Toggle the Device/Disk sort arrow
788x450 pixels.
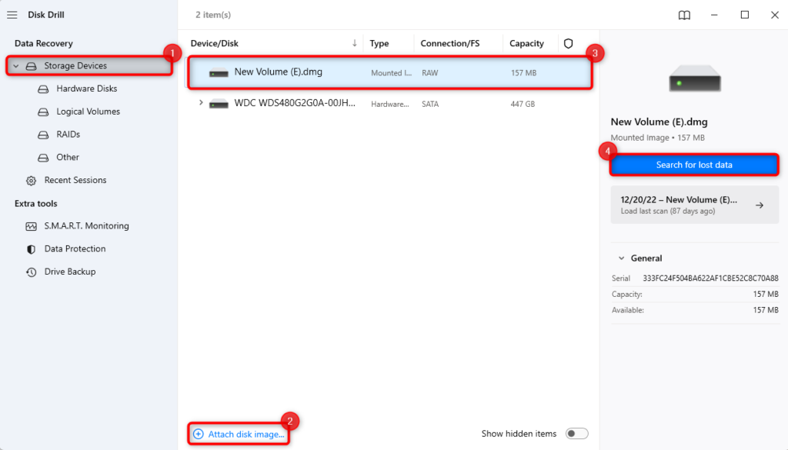tap(353, 43)
